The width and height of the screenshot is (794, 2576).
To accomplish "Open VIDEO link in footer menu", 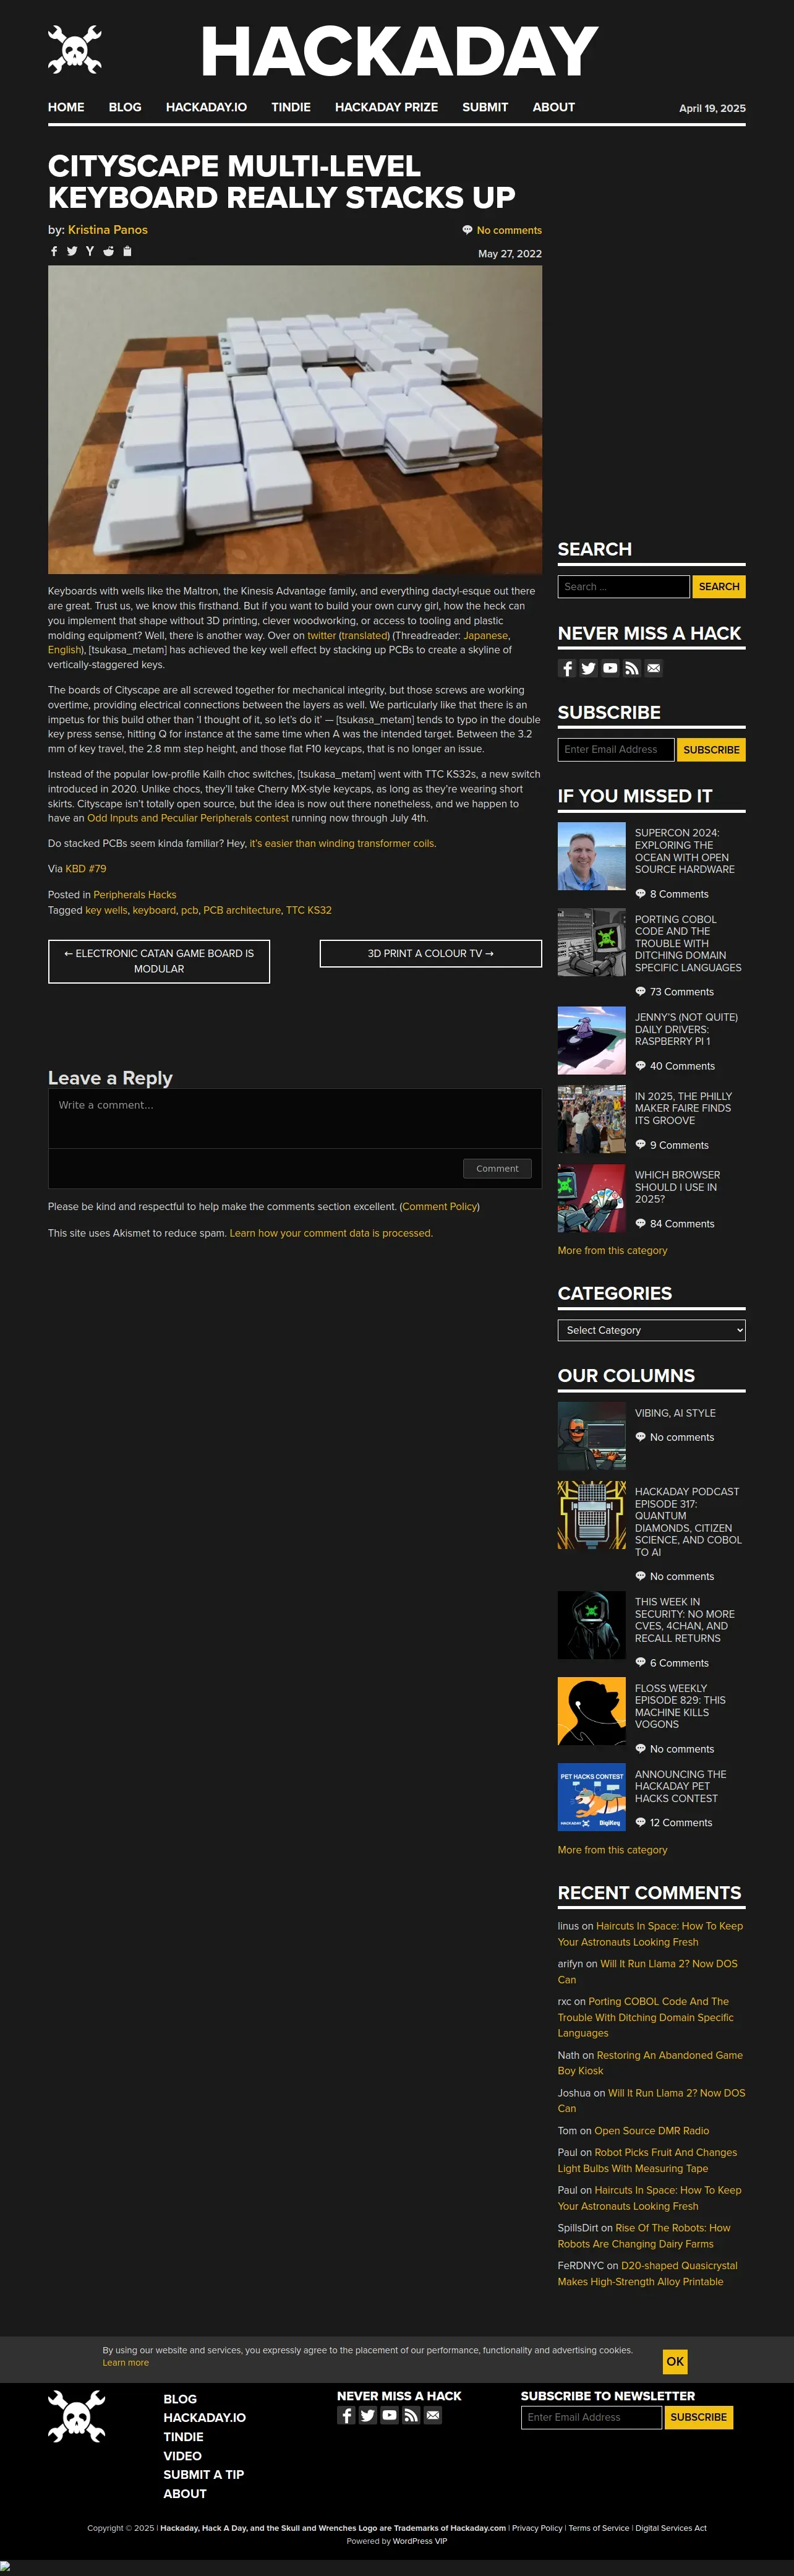I will (182, 2456).
